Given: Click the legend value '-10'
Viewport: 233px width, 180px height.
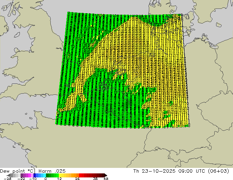Looking at the screenshot, I should pyautogui.click(x=33, y=179).
